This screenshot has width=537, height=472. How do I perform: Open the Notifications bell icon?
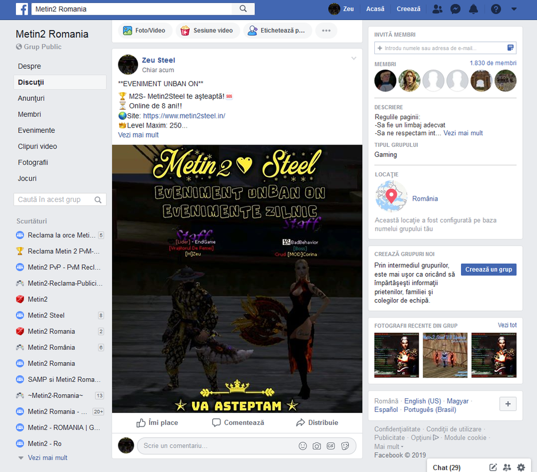pyautogui.click(x=473, y=9)
